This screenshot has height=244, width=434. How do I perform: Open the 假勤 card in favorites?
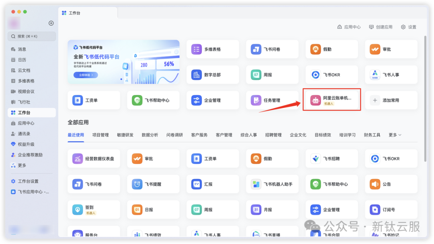[332, 49]
